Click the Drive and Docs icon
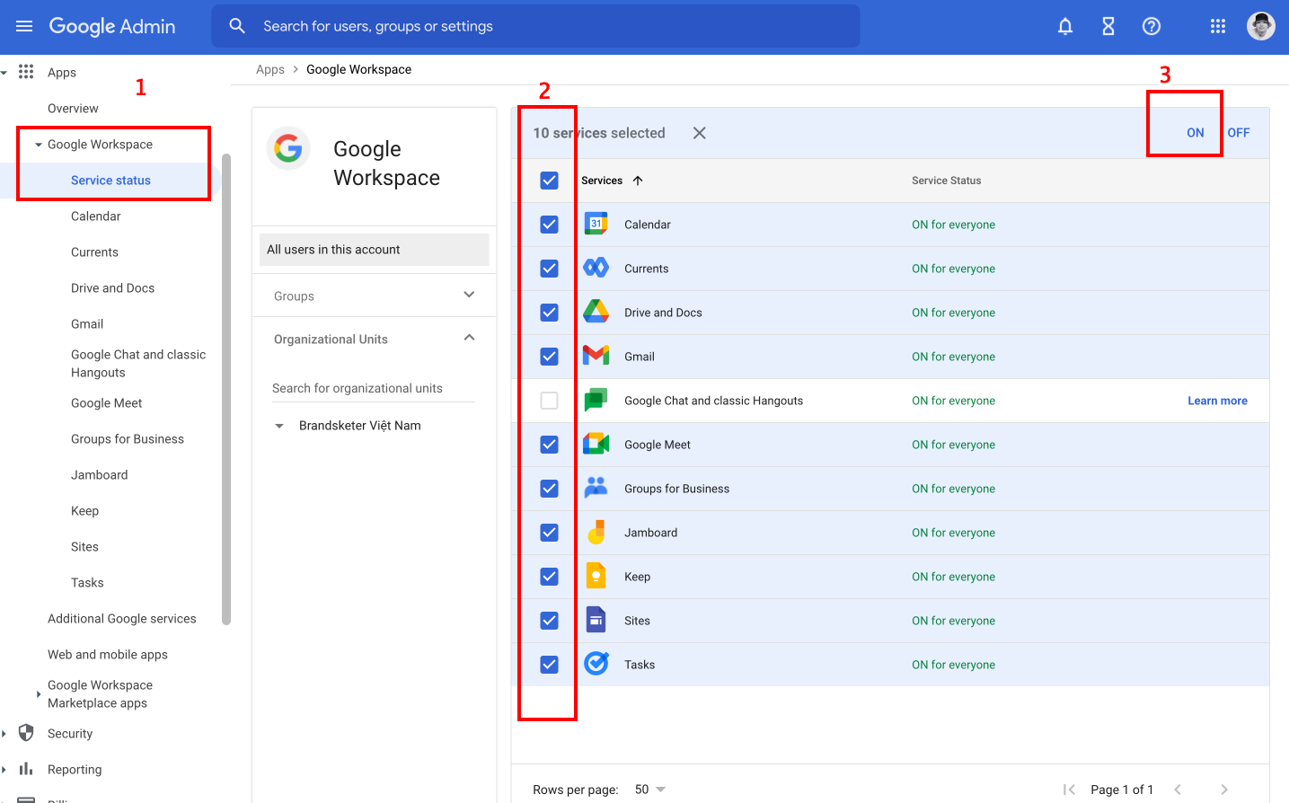Viewport: 1289px width, 803px height. click(x=596, y=312)
